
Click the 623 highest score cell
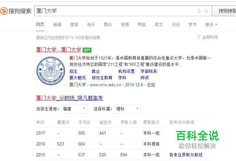pyautogui.click(x=60, y=144)
